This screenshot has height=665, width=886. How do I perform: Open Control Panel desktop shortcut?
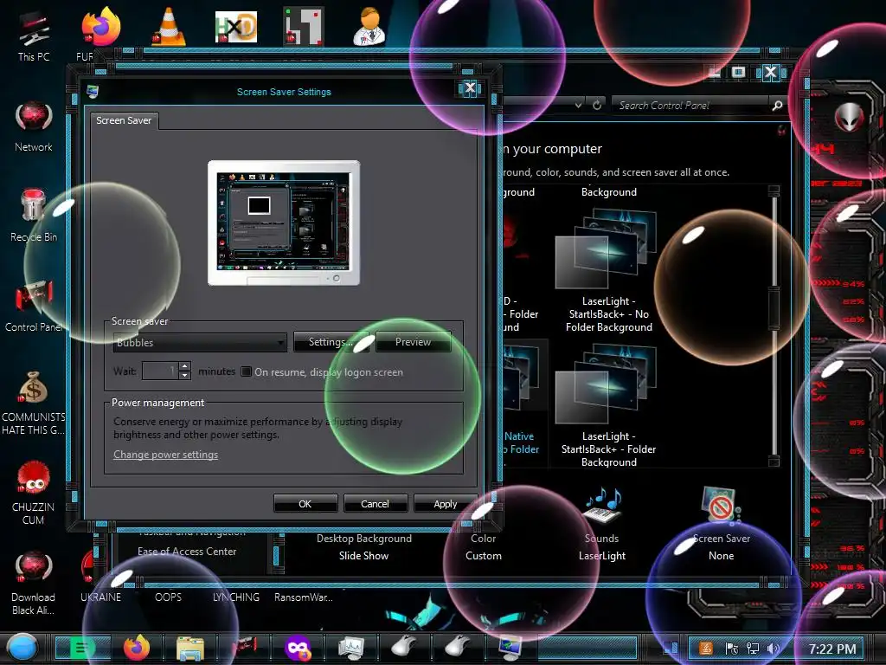click(x=34, y=306)
